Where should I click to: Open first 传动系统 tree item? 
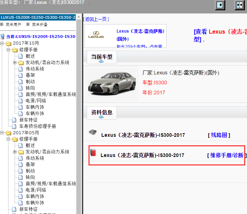35,69
